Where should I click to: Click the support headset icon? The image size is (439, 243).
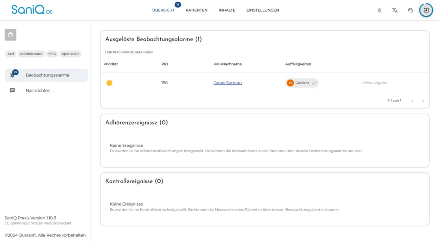tap(410, 10)
